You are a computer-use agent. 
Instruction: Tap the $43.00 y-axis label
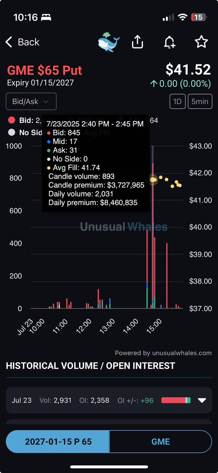201,146
